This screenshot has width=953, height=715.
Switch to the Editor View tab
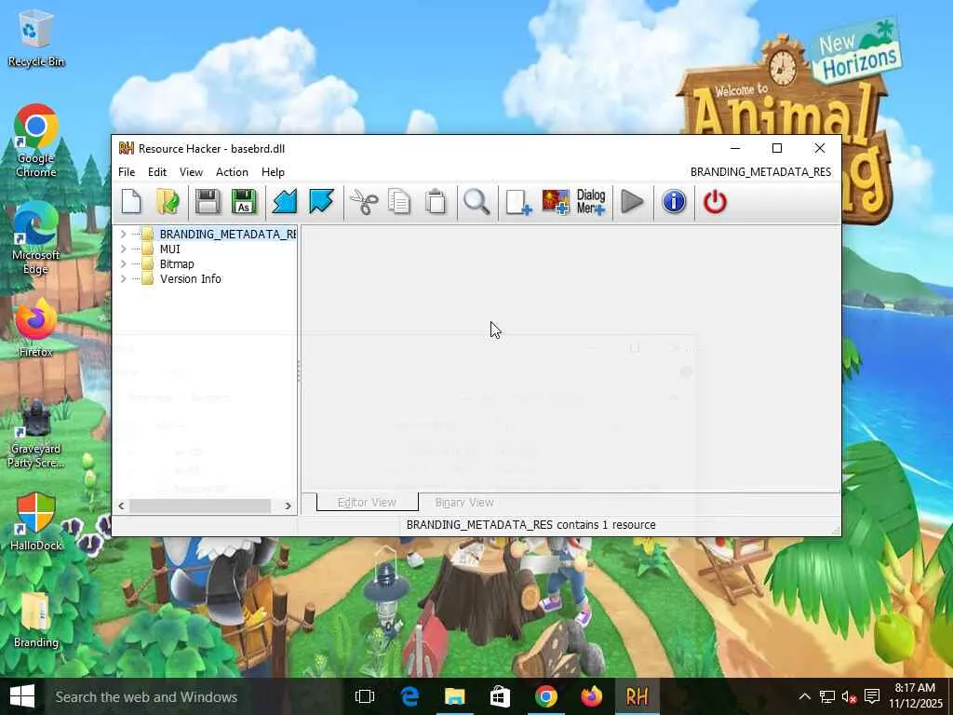coord(367,502)
